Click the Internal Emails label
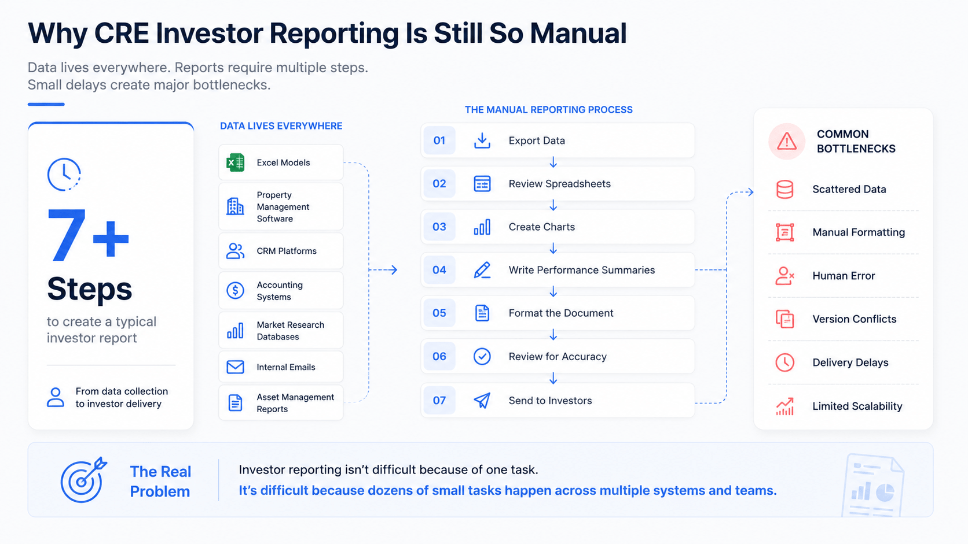This screenshot has height=544, width=968. point(286,367)
